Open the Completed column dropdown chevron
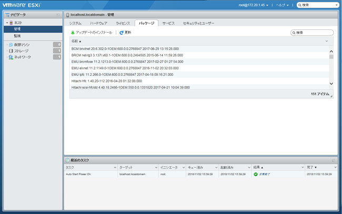Viewport: 342px width, 214px height. click(x=335, y=167)
